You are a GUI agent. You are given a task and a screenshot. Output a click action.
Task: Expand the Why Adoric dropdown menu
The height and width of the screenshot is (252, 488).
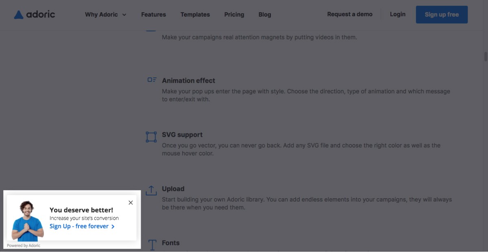pos(106,15)
